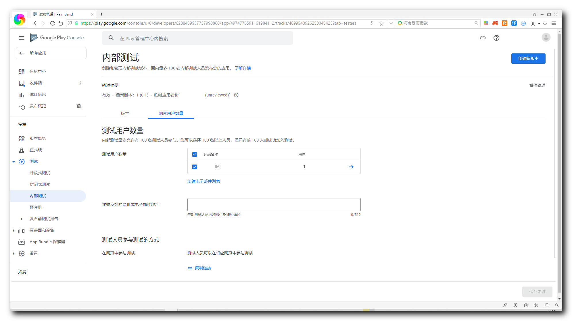
Task: Click the user account avatar icon
Action: (x=546, y=38)
